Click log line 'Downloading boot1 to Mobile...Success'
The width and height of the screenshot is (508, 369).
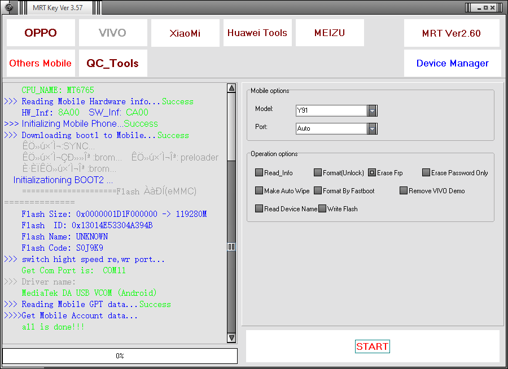click(96, 135)
